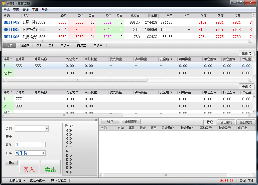Open the 合约 contract dropdown
The image size is (258, 185).
tap(47, 129)
